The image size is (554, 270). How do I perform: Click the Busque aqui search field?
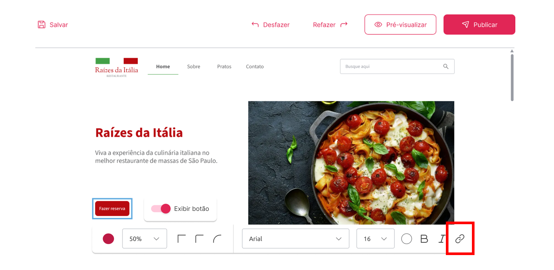pos(397,66)
